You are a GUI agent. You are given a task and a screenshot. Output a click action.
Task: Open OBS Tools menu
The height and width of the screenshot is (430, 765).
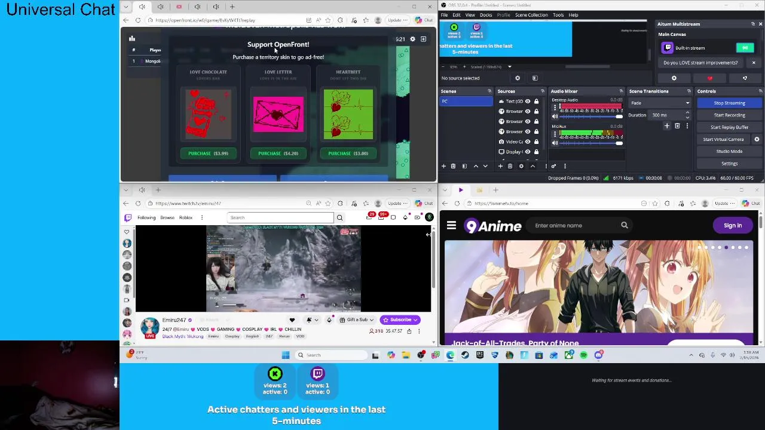pyautogui.click(x=558, y=15)
